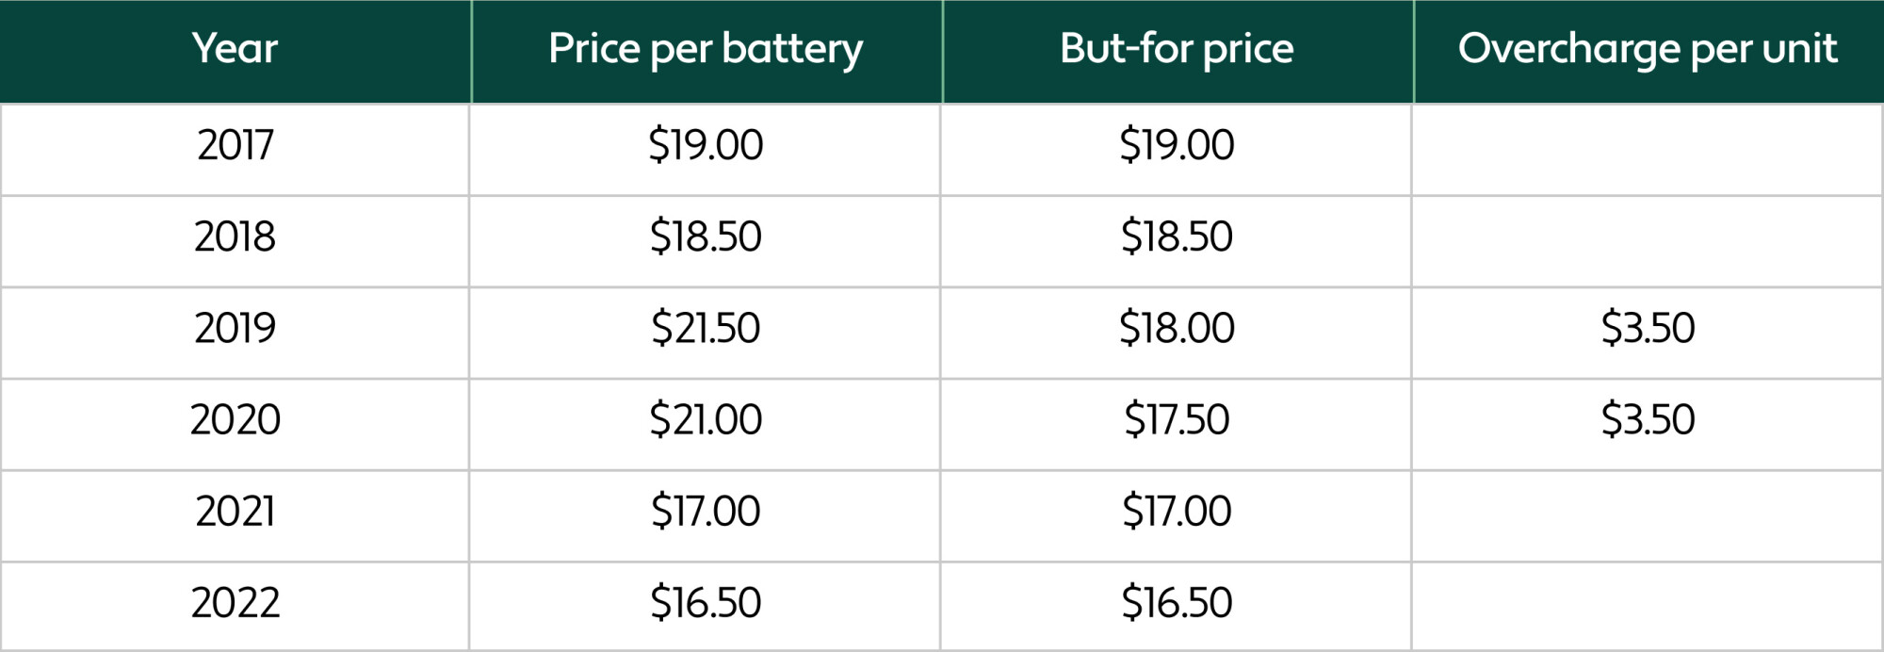
Task: Click the 2021 year cell
Action: click(235, 511)
